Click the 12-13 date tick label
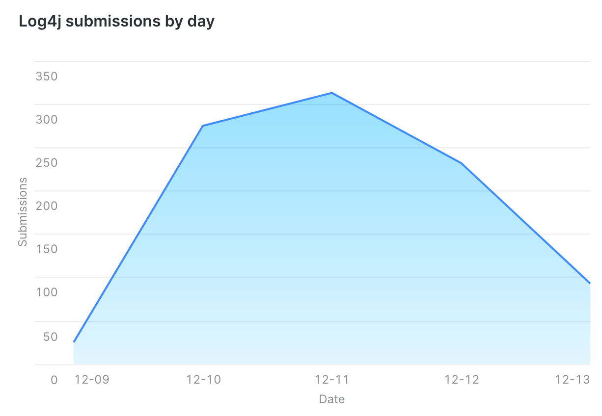This screenshot has height=416, width=602. click(572, 380)
